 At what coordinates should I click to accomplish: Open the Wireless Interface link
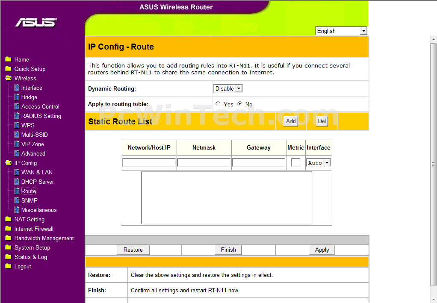[32, 88]
